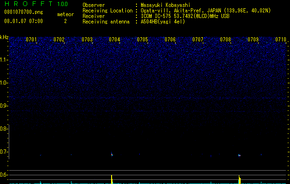Click the 1.0 kHz frequency label
This screenshot has width=290, height=184.
click(x=4, y=83)
